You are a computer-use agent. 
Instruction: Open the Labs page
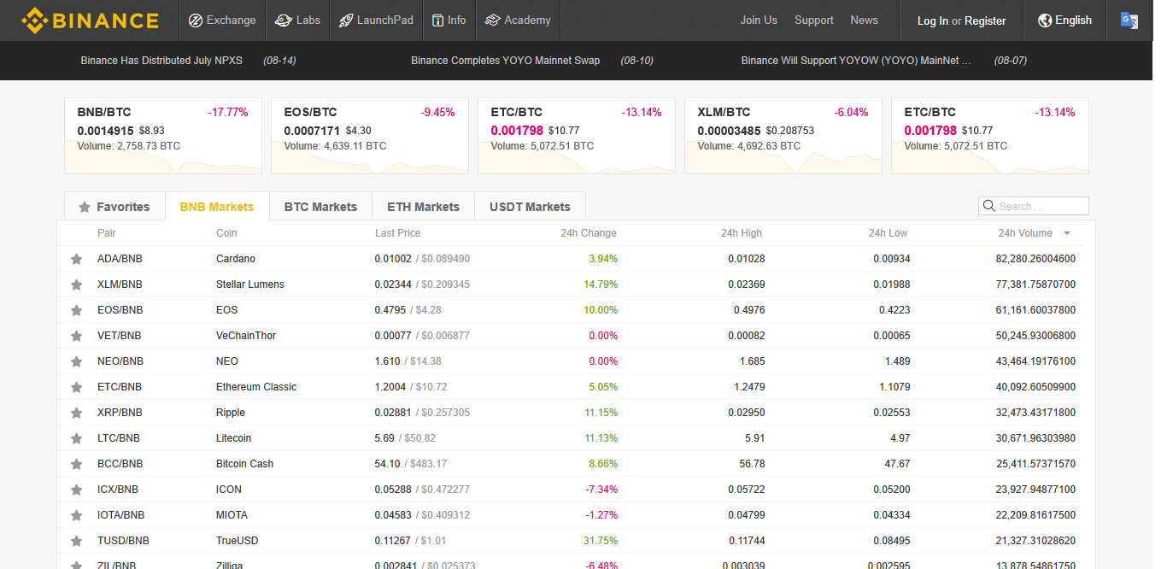(298, 21)
